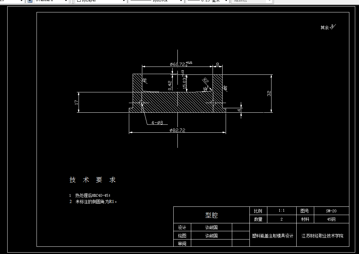The width and height of the screenshot is (359, 254).
Task: Click the 材料 label cell
Action: [305, 219]
